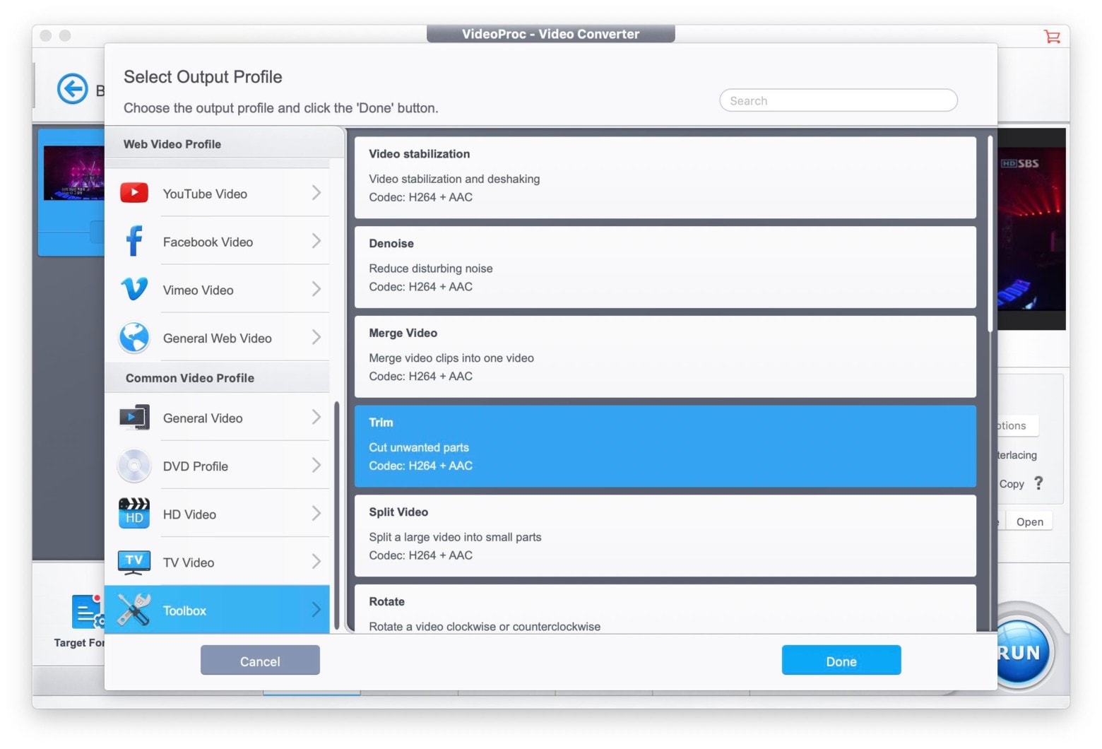Select the Web Video Profile section

click(x=172, y=144)
